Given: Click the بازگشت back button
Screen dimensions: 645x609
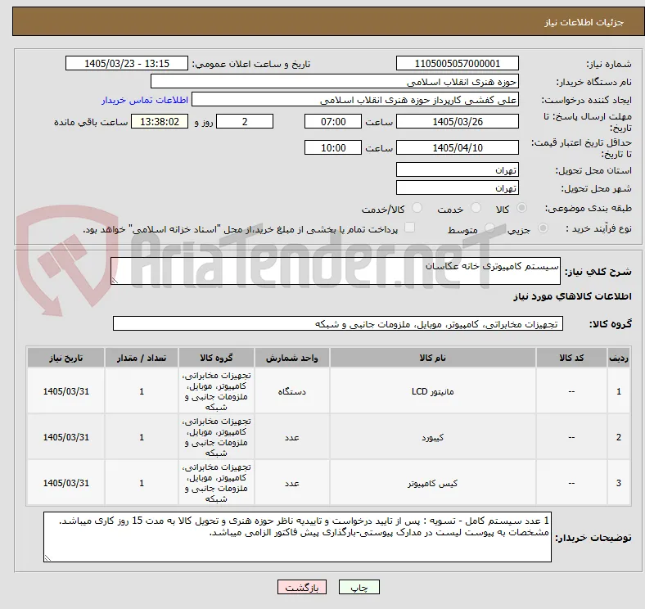Looking at the screenshot, I should [x=302, y=587].
